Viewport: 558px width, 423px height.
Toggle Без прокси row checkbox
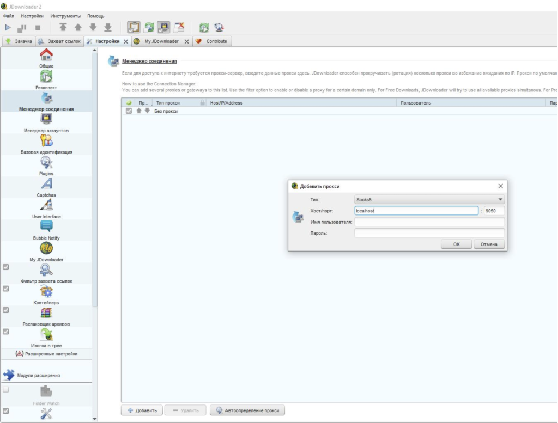(129, 111)
